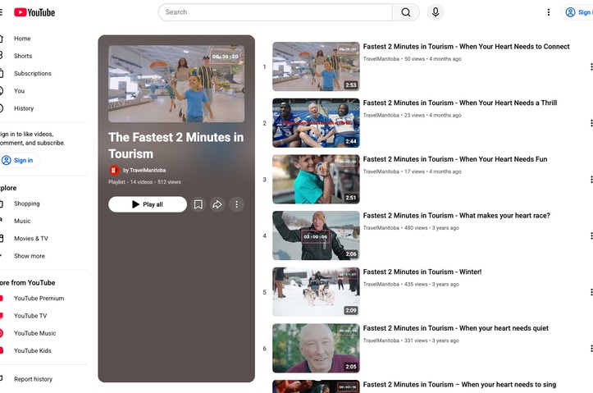Click TravelManitoba under the 331 views video
This screenshot has height=393, width=593.
tap(381, 340)
